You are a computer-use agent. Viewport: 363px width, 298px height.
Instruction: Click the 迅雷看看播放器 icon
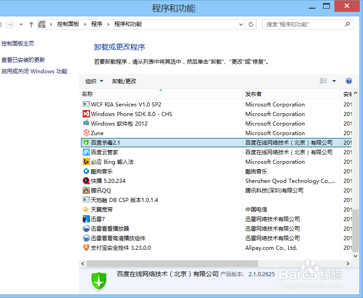pyautogui.click(x=86, y=228)
